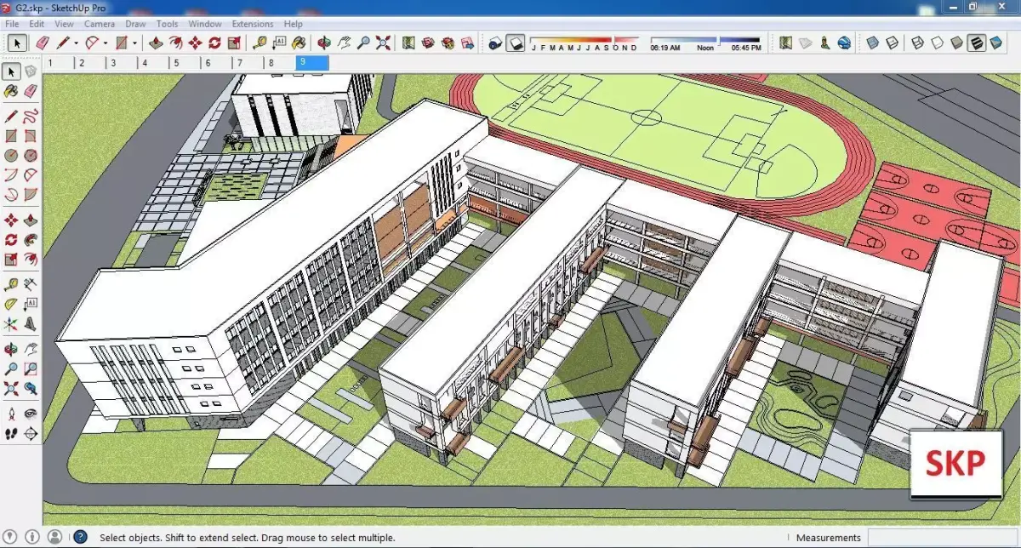Open the Line tool dropdown arrow

pyautogui.click(x=76, y=43)
